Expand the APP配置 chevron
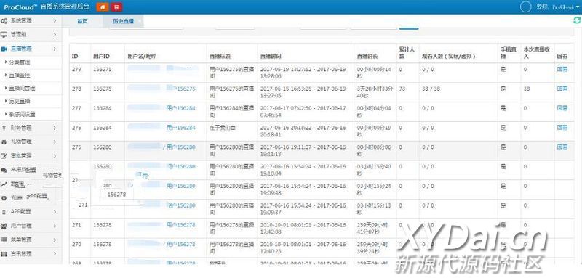 55,213
